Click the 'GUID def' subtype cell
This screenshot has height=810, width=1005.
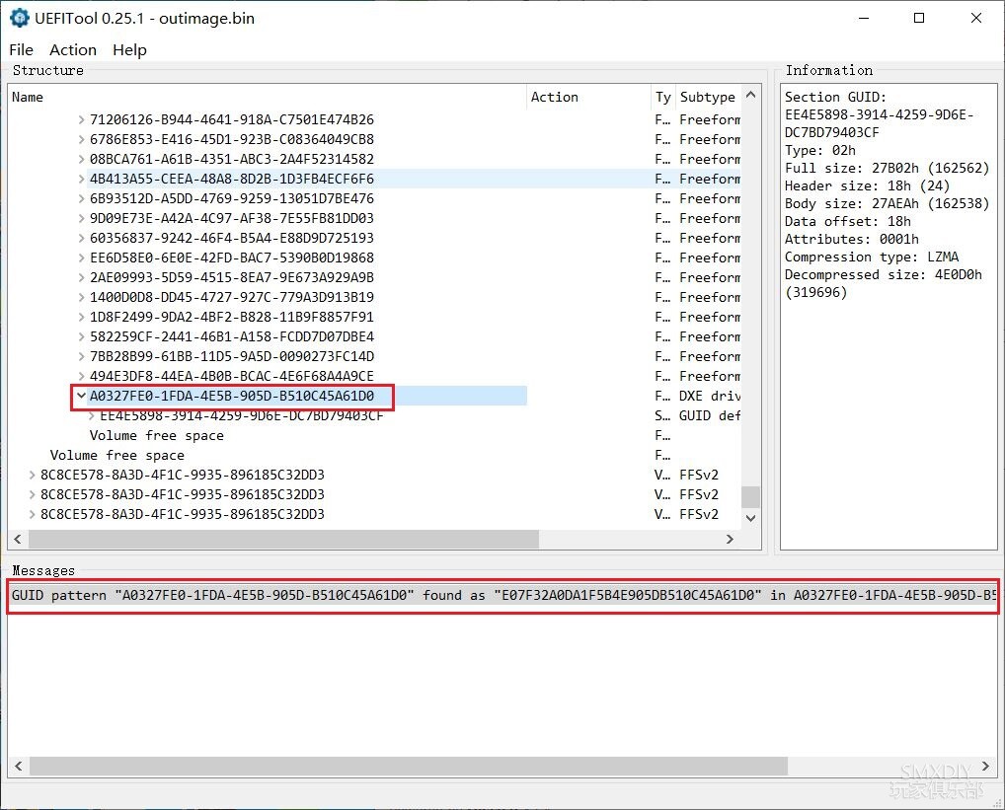[710, 415]
